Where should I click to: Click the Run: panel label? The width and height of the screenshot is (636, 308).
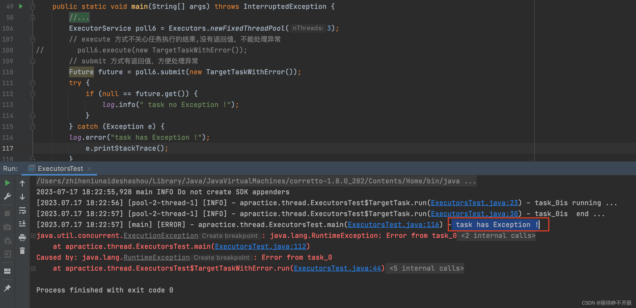[10, 169]
